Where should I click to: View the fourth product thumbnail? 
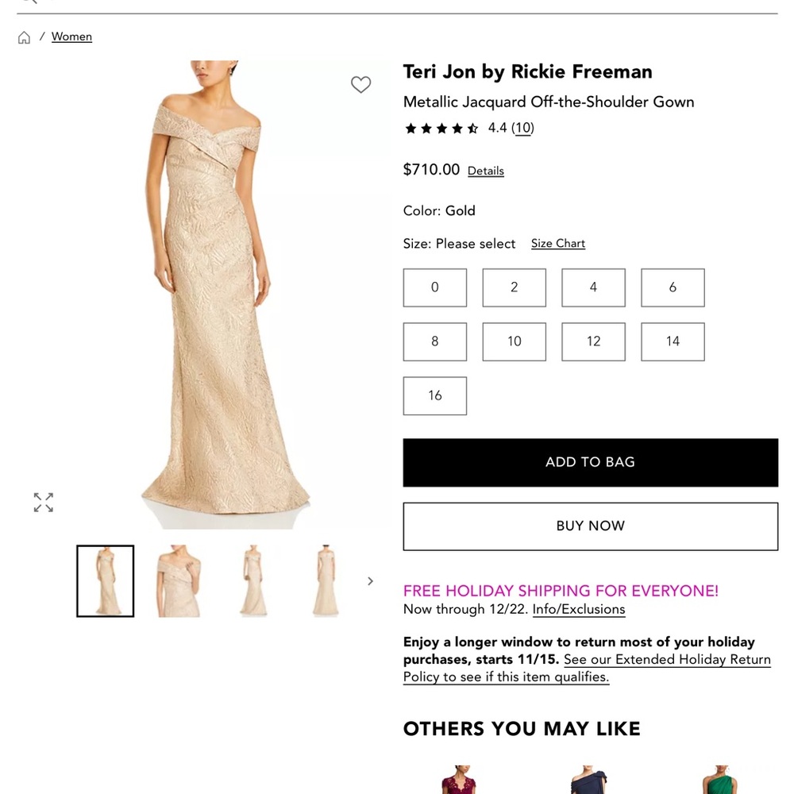(x=326, y=580)
